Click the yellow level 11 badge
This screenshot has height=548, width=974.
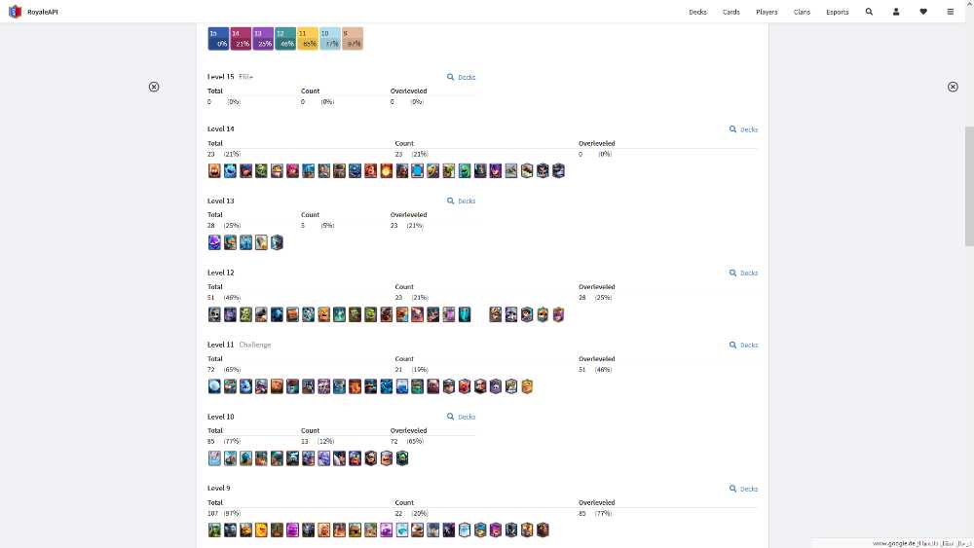308,39
